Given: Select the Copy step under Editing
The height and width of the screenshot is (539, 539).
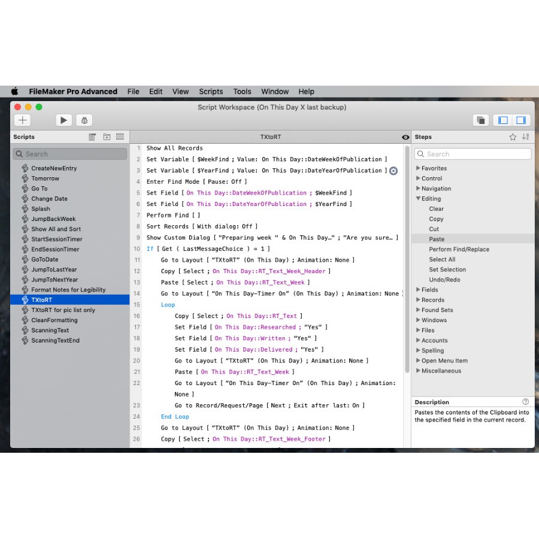Looking at the screenshot, I should click(436, 219).
